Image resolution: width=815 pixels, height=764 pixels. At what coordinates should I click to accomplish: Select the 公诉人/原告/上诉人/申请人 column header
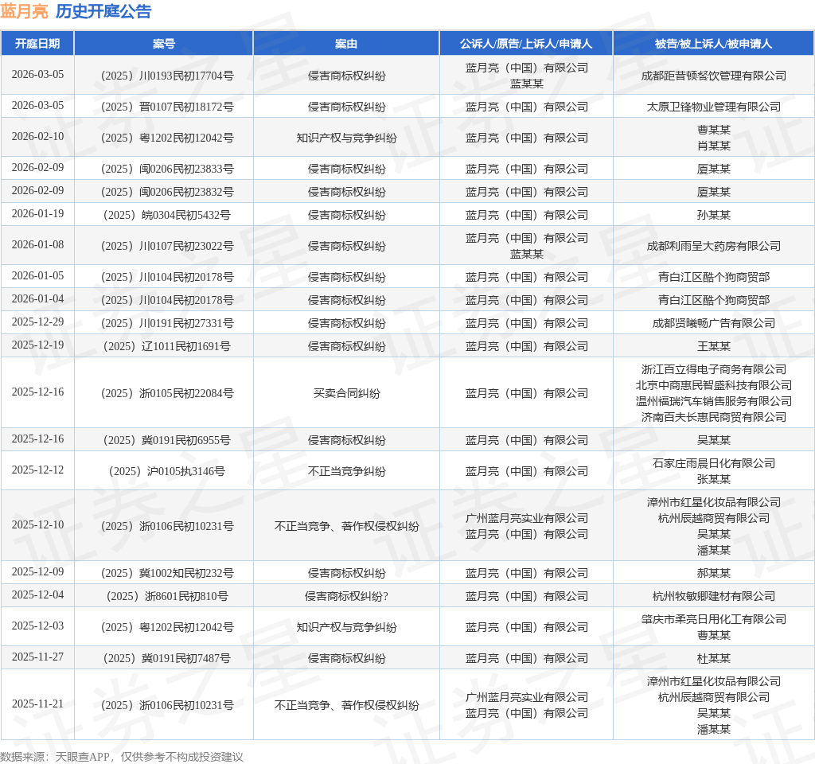coord(526,44)
